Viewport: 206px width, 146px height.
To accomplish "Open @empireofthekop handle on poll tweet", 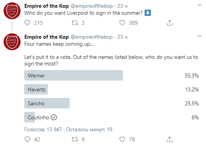I will [x=92, y=37].
